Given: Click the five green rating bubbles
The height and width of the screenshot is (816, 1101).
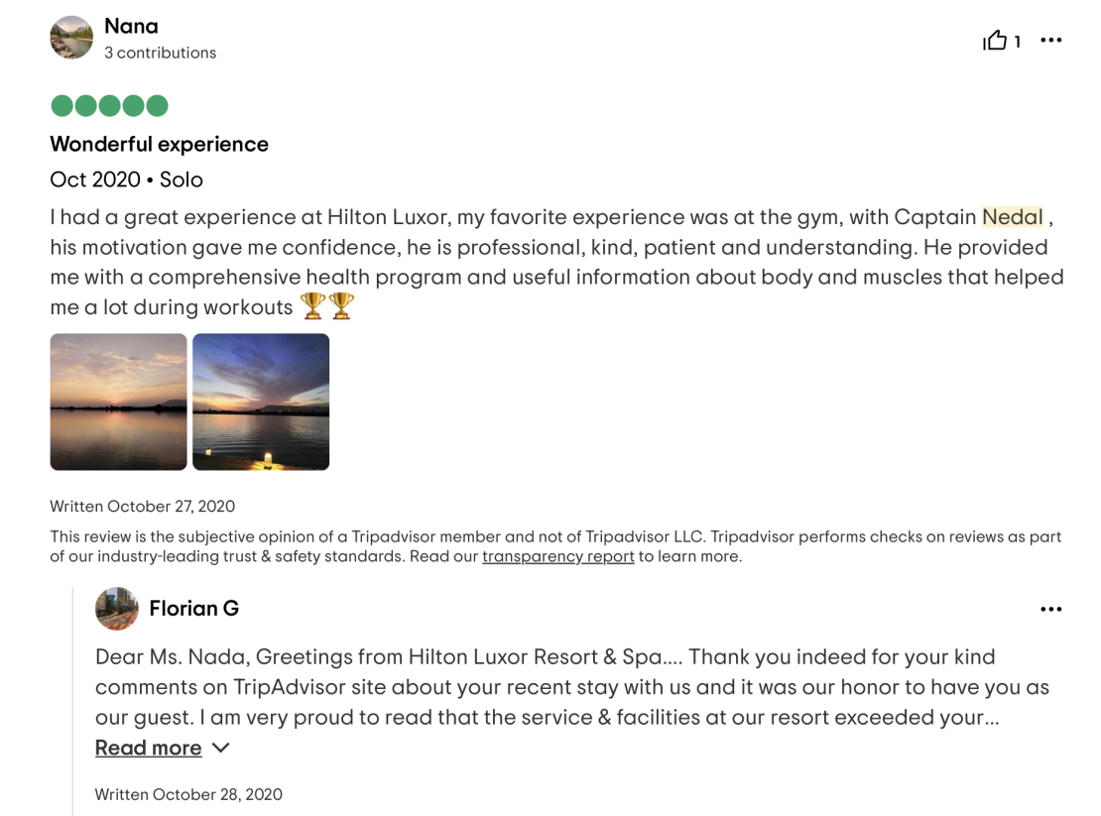Looking at the screenshot, I should (109, 106).
